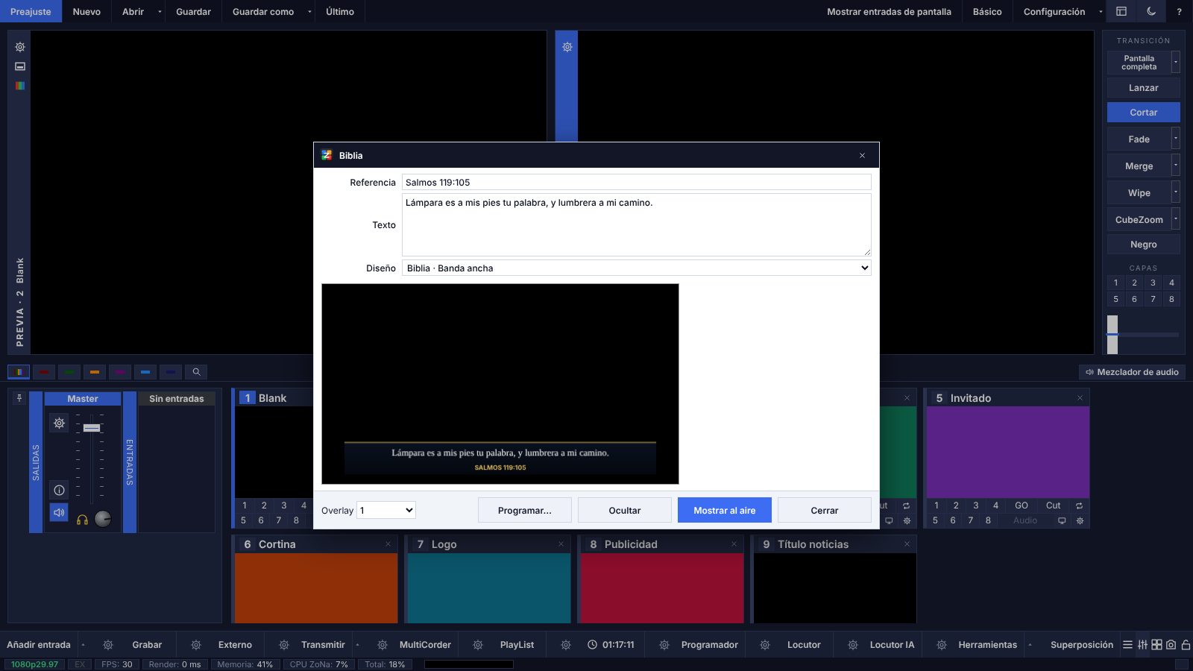Select the red category color tab

coord(44,372)
